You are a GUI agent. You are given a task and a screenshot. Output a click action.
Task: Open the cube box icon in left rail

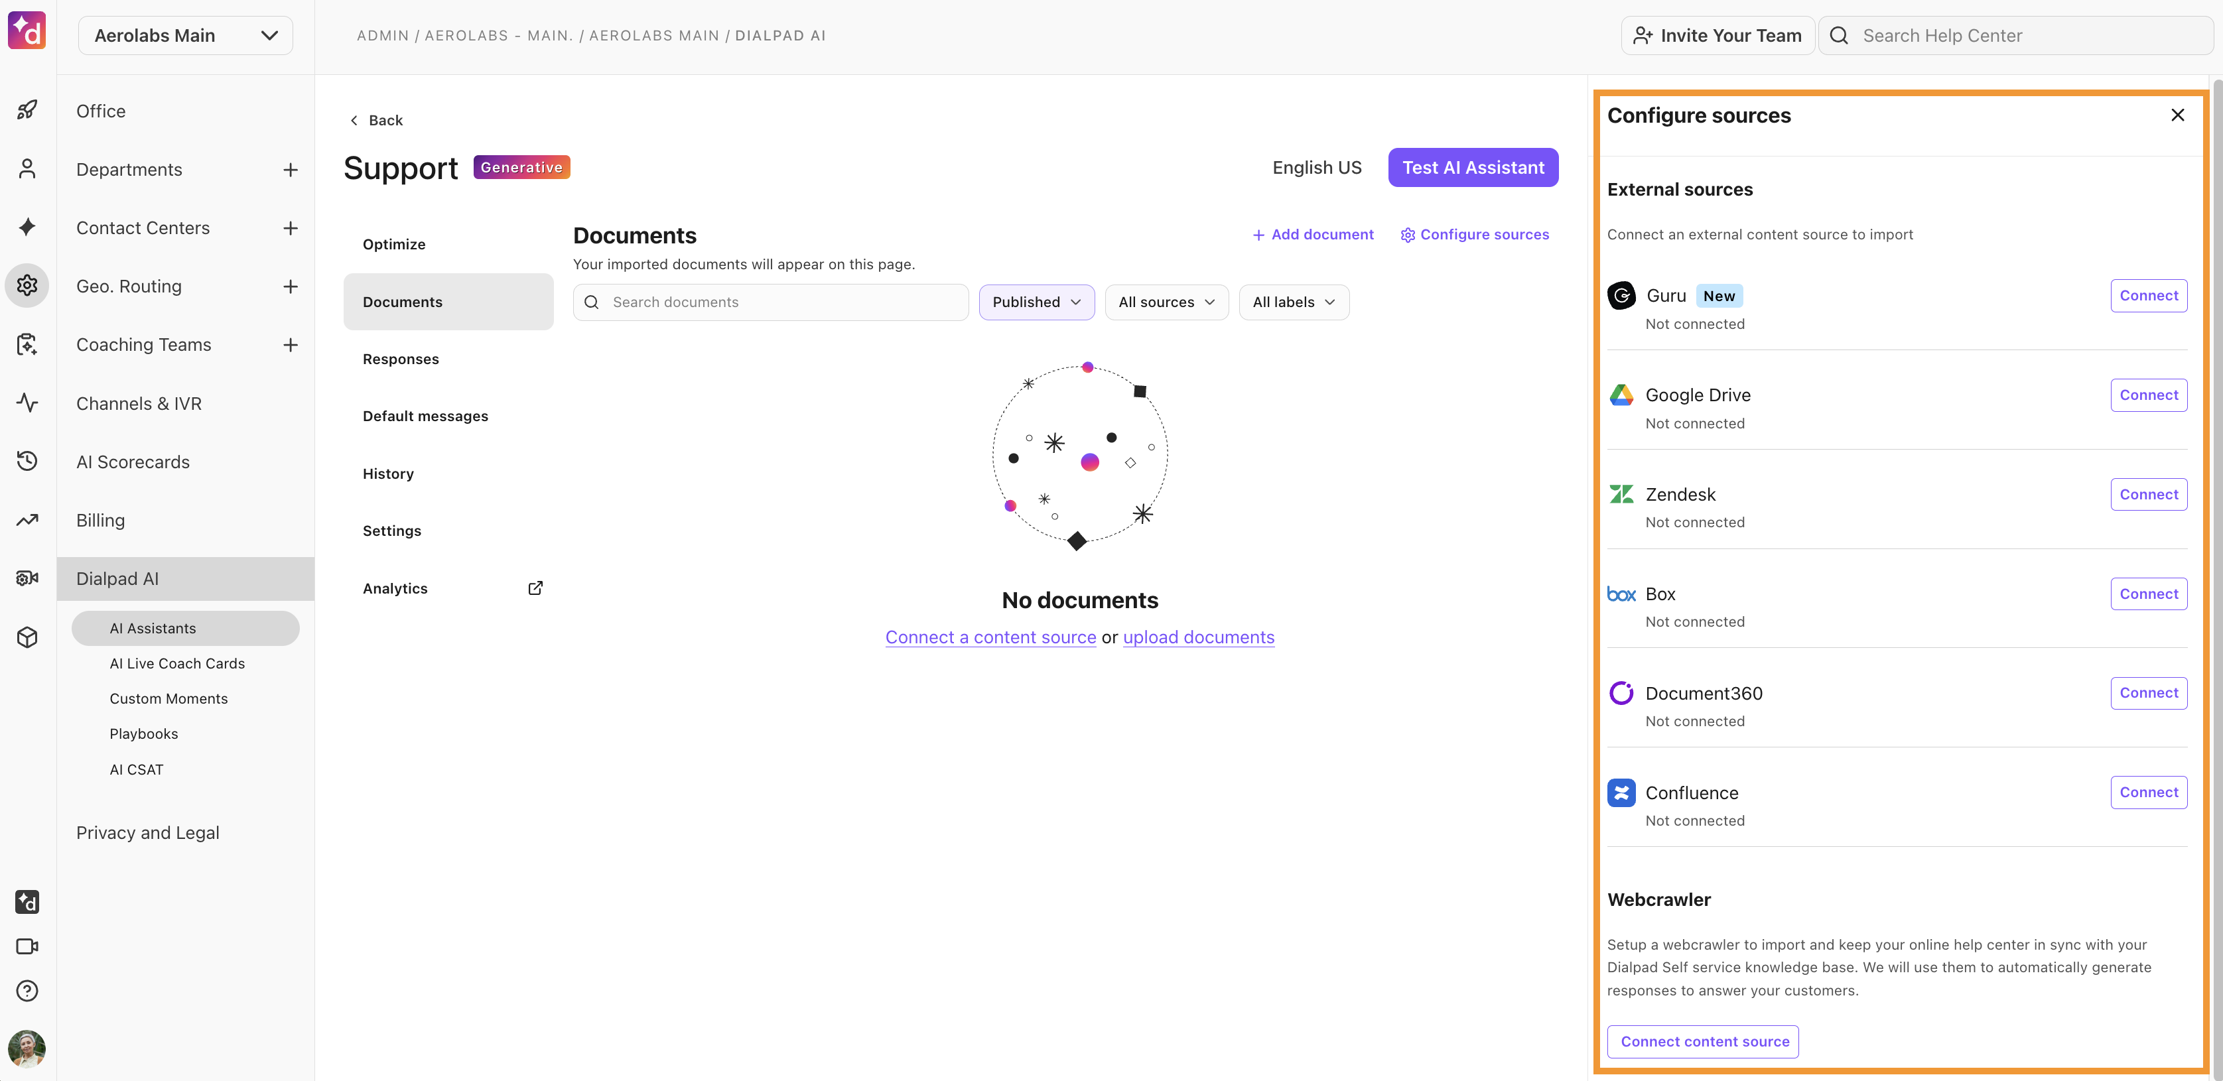click(x=27, y=637)
